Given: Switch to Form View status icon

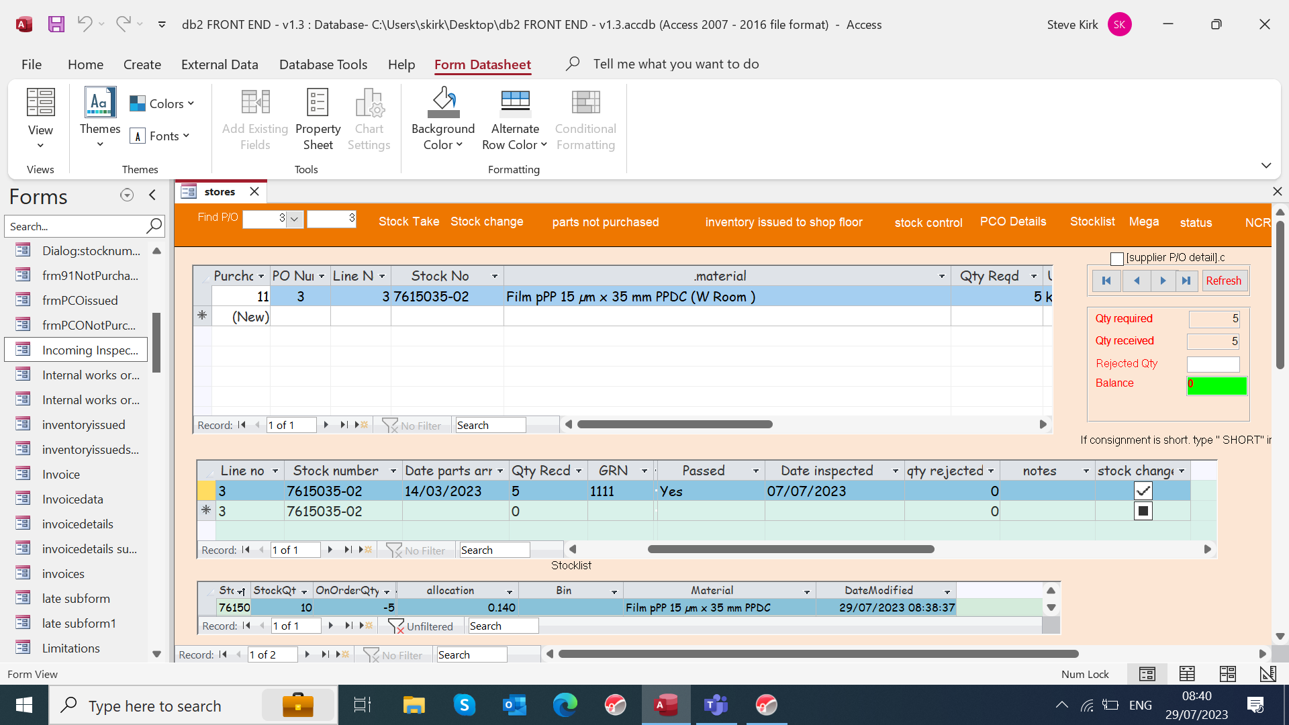Looking at the screenshot, I should coord(1147,674).
